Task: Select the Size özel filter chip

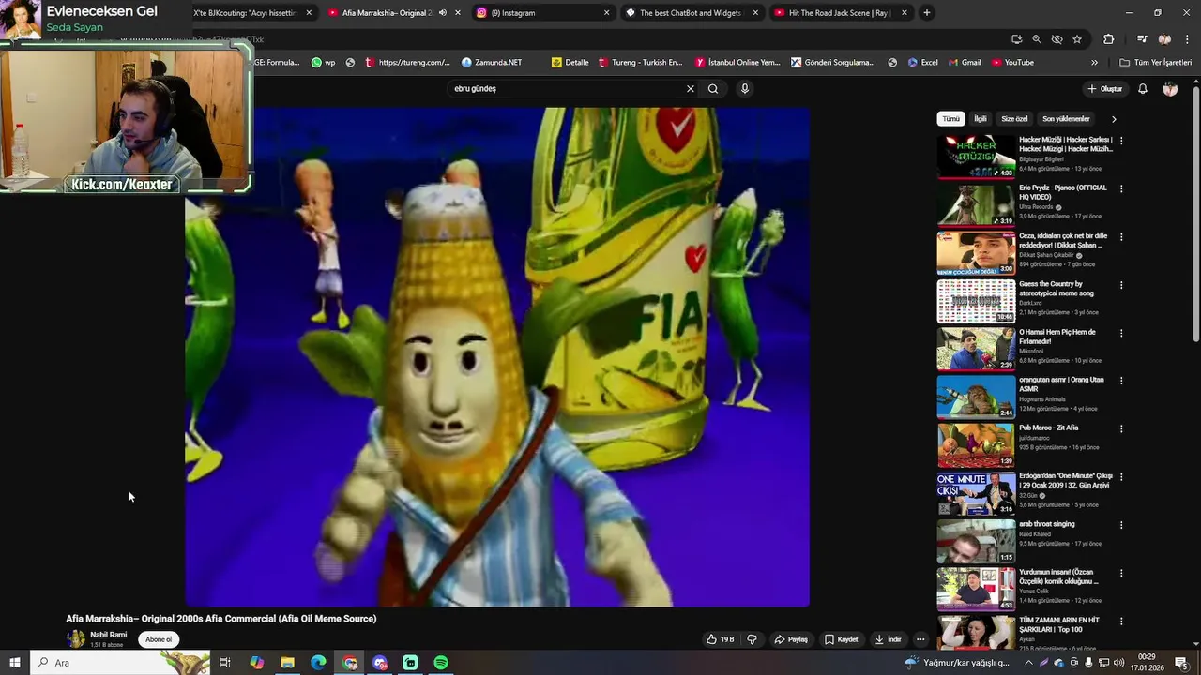Action: tap(1014, 119)
